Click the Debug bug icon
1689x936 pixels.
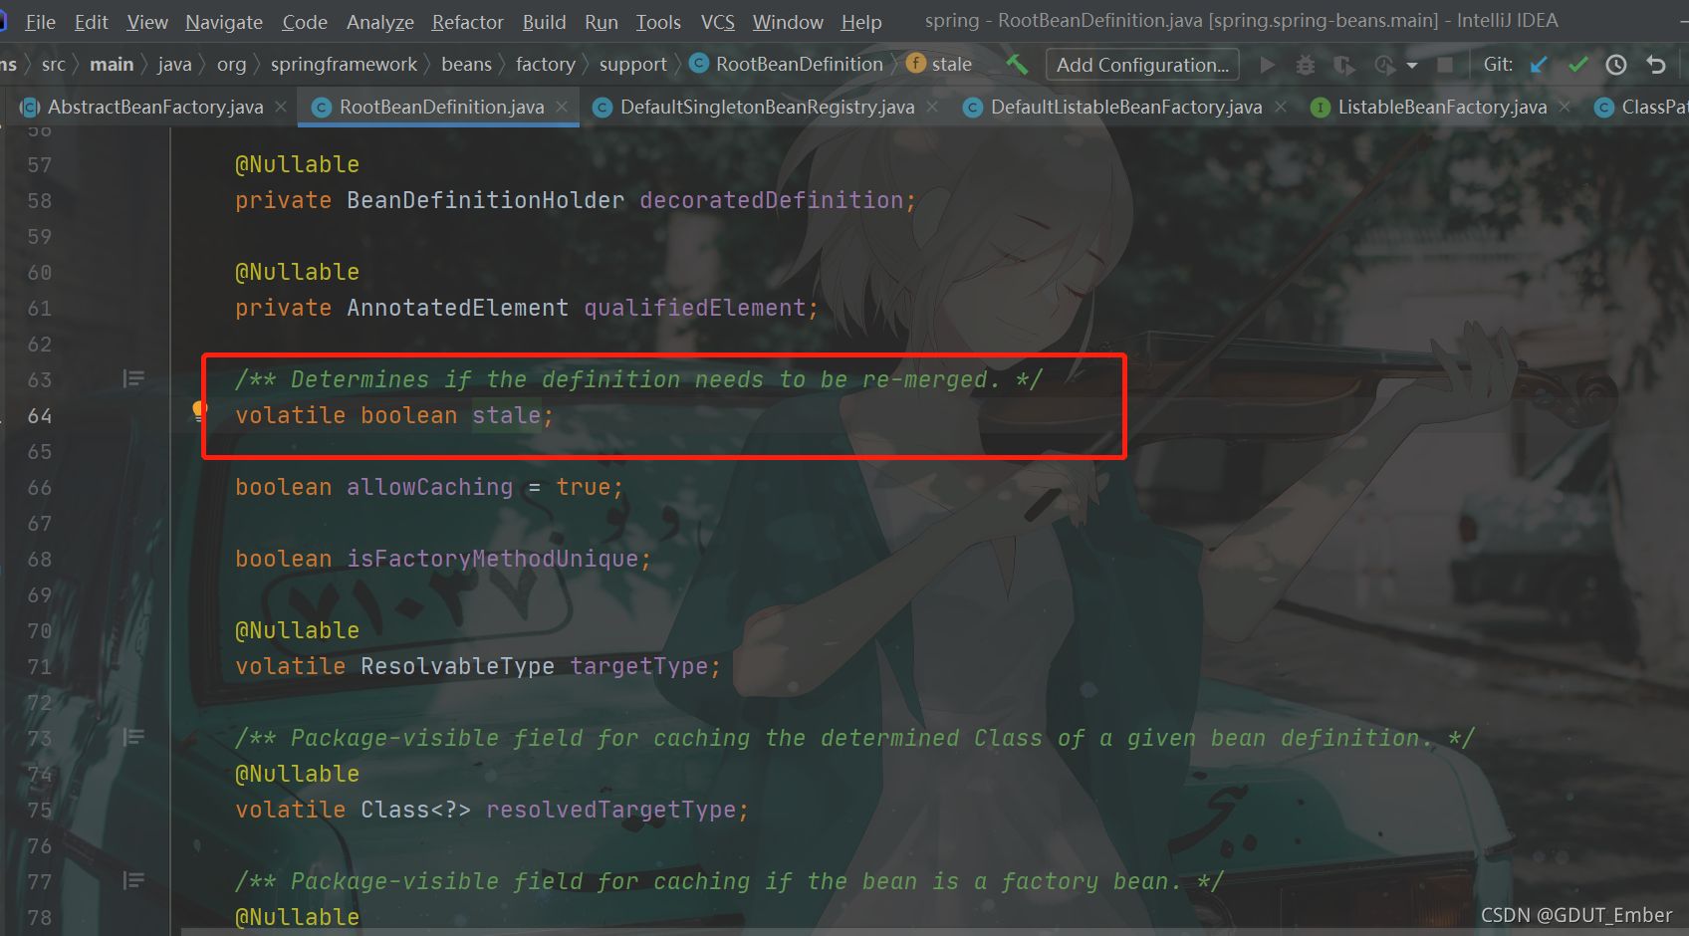1306,65
